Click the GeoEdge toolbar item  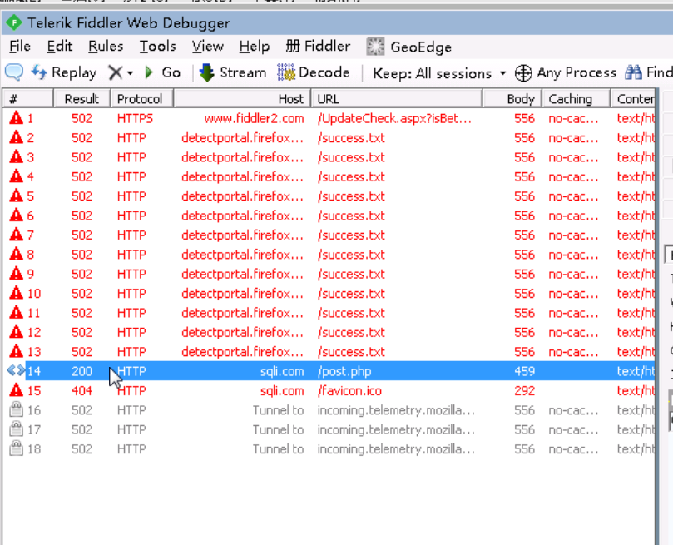pos(408,47)
